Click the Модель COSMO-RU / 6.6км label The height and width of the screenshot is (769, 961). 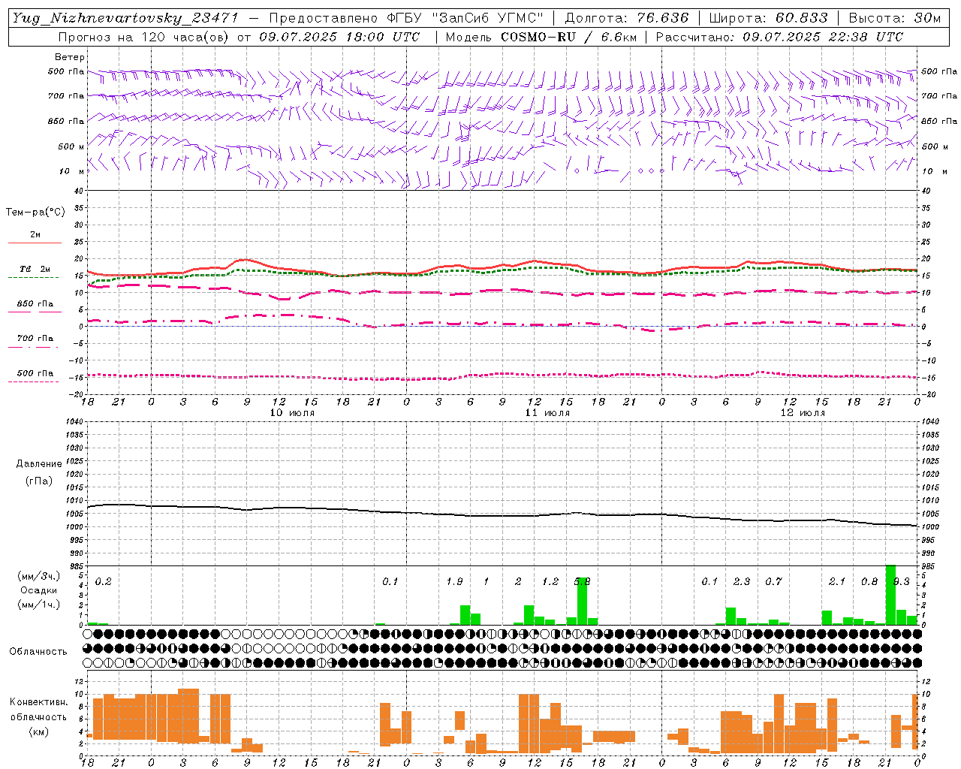coord(541,37)
